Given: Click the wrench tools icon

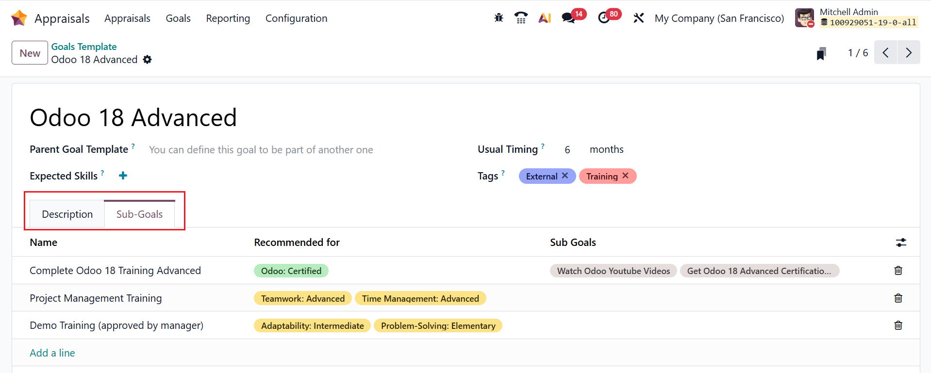Looking at the screenshot, I should click(638, 18).
